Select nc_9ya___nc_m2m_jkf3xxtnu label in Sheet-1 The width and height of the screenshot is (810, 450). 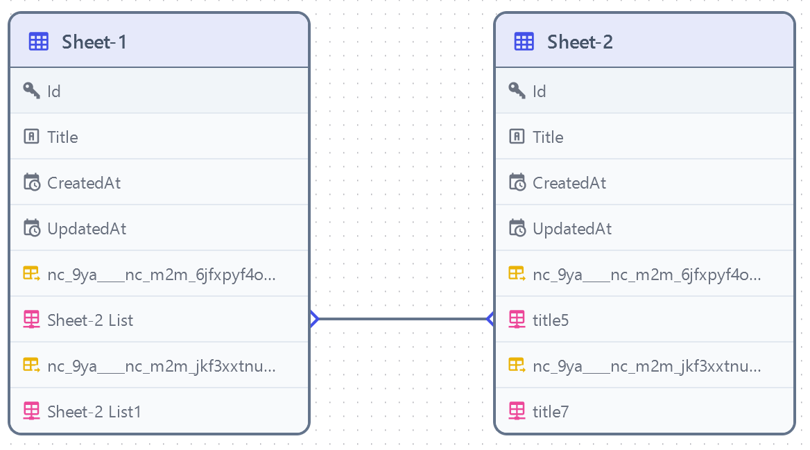[x=162, y=366]
